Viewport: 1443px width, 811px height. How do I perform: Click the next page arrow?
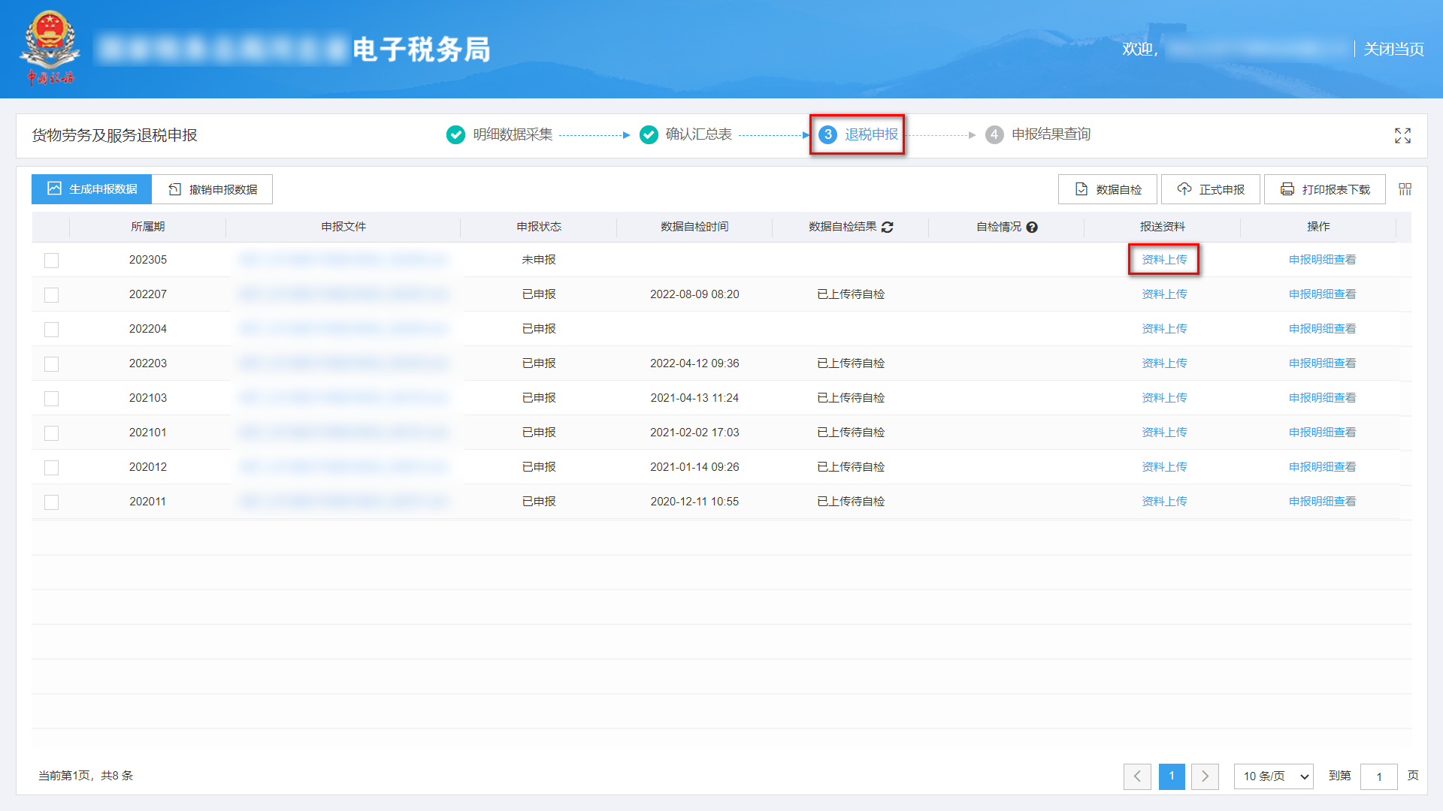tap(1206, 776)
